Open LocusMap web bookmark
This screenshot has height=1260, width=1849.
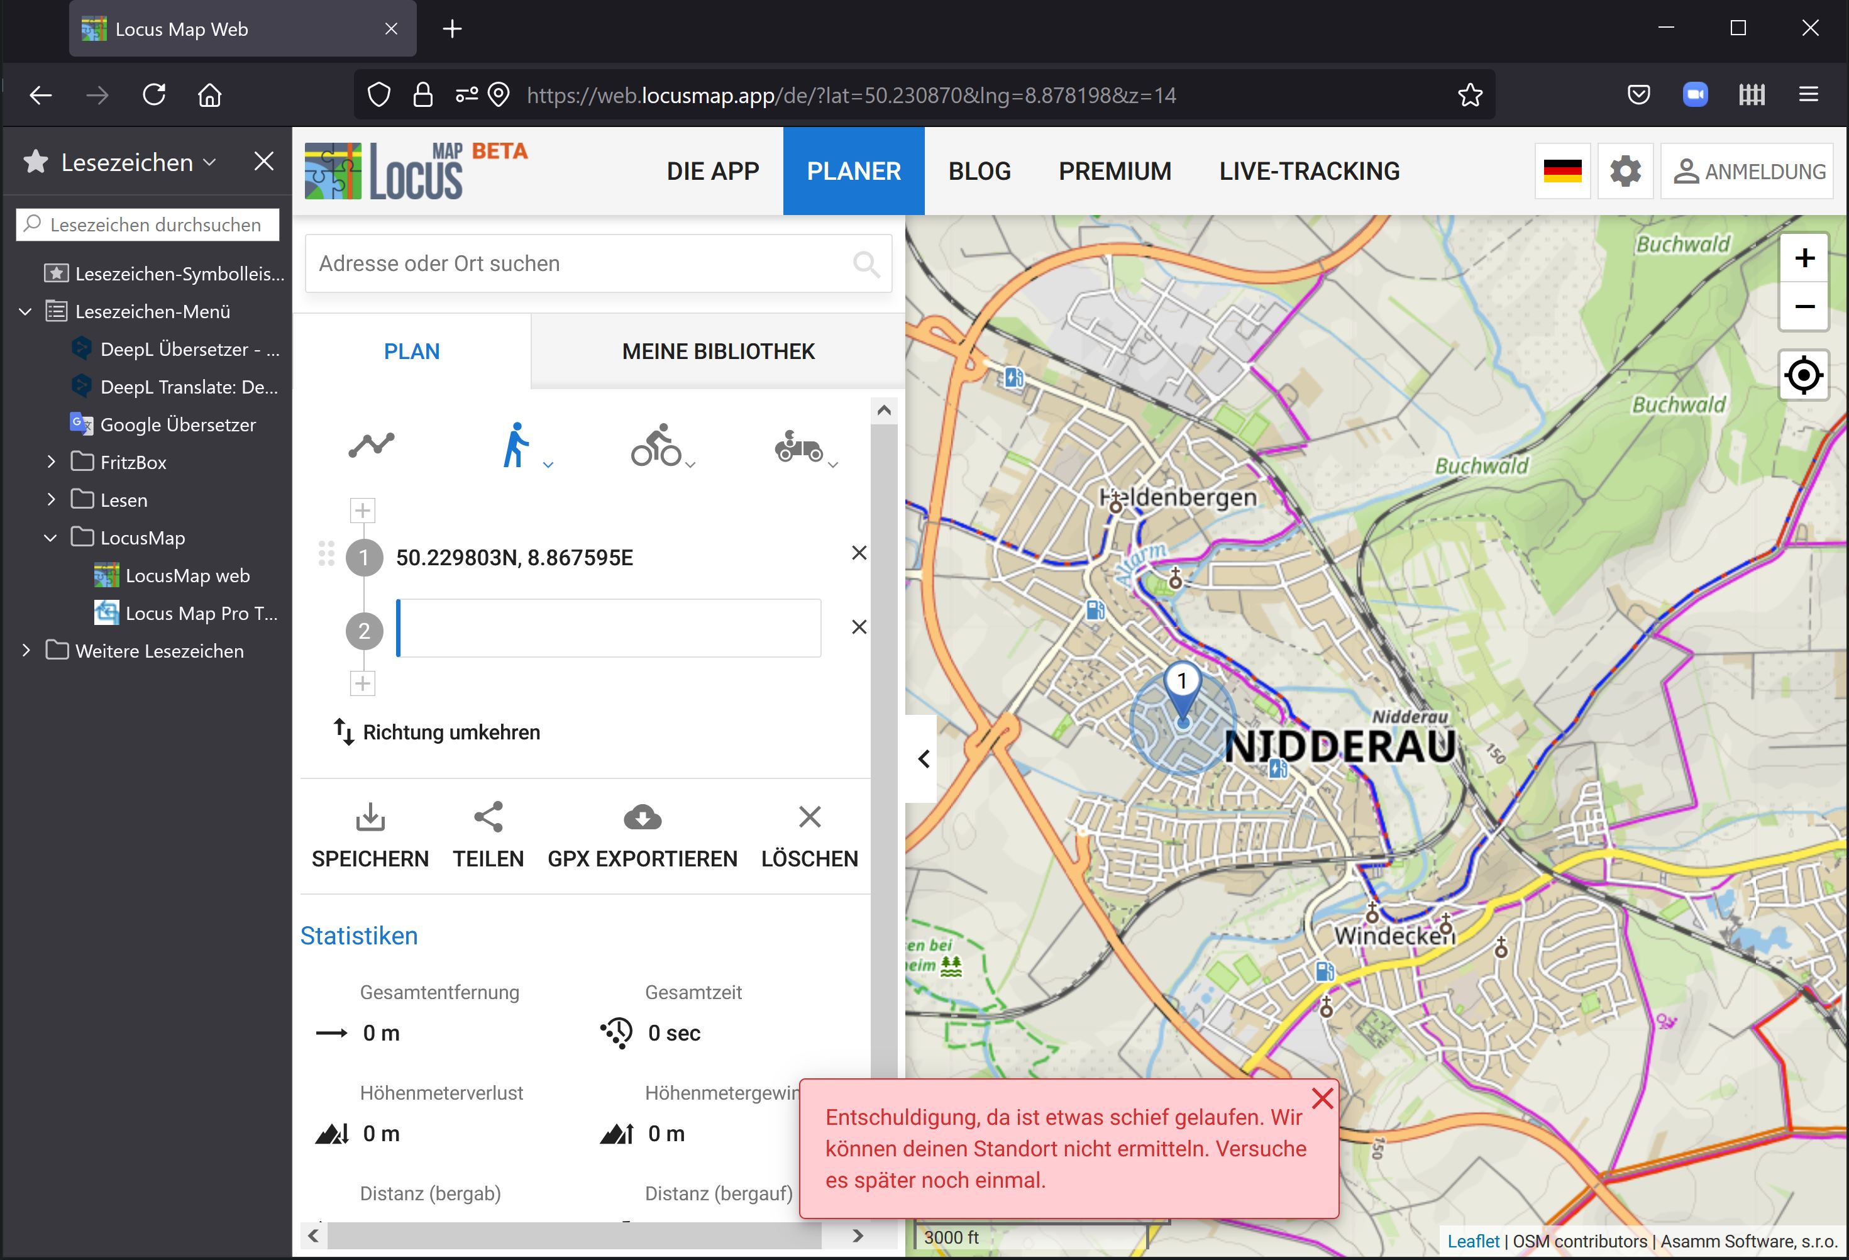coord(172,575)
